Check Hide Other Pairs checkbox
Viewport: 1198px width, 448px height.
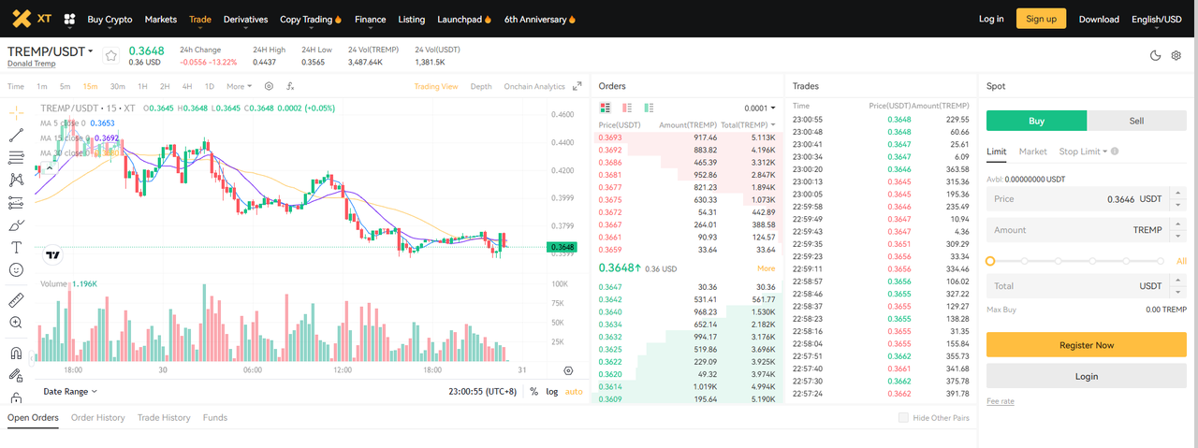(903, 418)
